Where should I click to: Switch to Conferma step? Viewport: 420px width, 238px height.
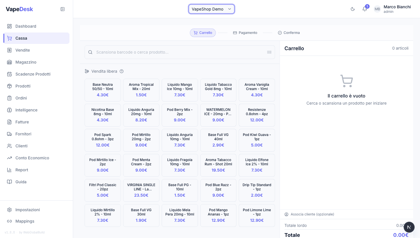[289, 33]
